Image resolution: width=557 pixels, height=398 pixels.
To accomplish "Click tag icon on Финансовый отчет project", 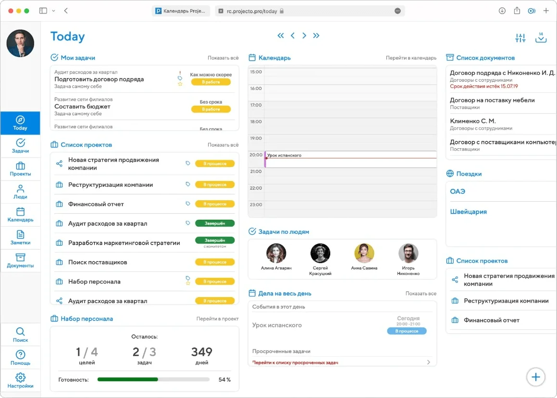I will click(188, 204).
